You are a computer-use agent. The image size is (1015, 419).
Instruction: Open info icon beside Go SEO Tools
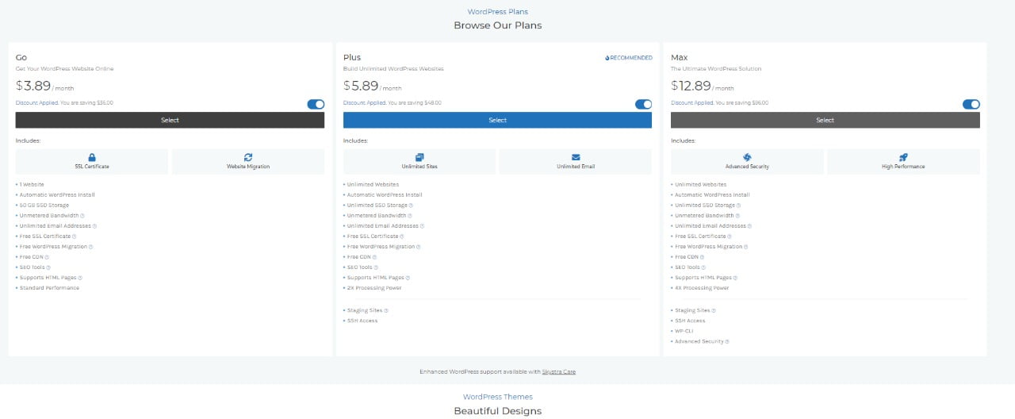(48, 267)
